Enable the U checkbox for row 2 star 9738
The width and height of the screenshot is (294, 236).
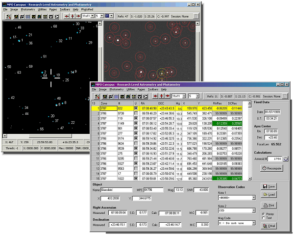[x=136, y=113]
